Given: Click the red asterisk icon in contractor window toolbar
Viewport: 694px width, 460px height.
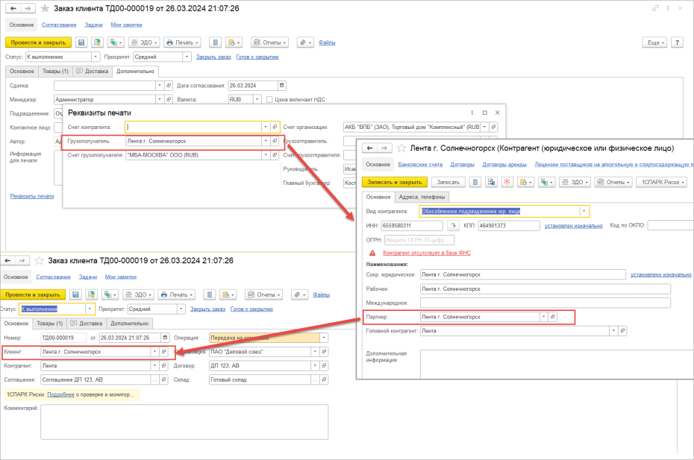Looking at the screenshot, I should coord(507,182).
